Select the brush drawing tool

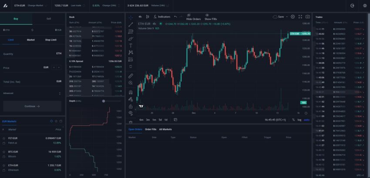(x=131, y=38)
